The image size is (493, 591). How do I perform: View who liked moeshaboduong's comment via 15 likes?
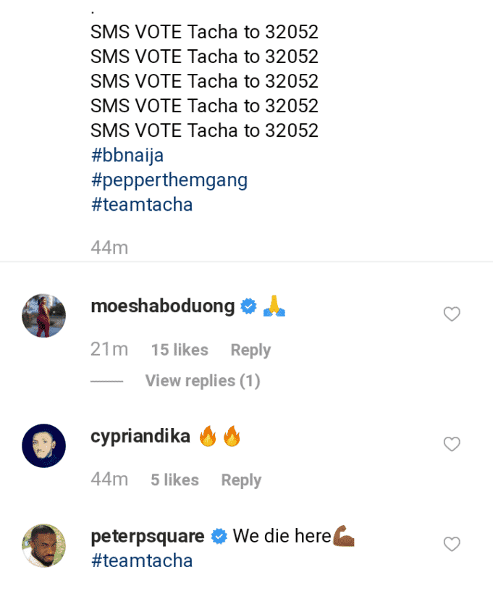click(x=179, y=349)
